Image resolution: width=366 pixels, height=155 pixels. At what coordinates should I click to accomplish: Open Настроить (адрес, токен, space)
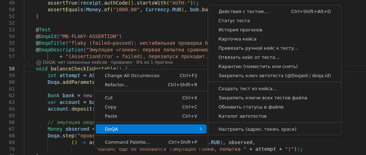click(x=274, y=129)
